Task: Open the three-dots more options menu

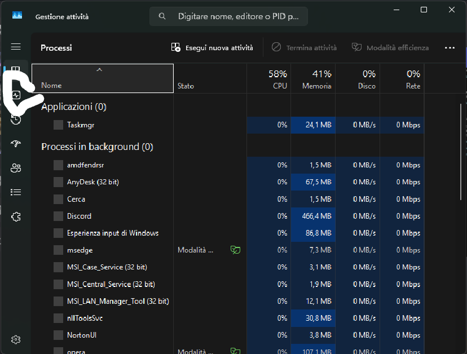Action: [x=450, y=48]
